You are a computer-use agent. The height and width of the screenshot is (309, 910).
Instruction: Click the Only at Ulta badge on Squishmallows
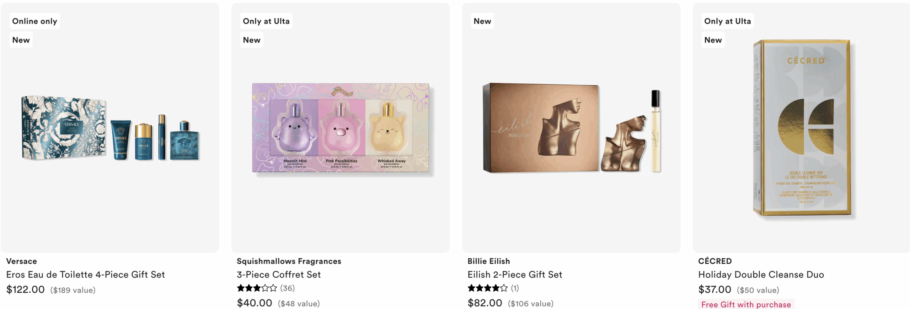tap(266, 21)
